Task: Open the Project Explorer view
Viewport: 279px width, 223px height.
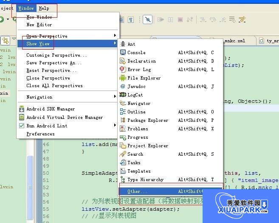Action: coord(170,146)
